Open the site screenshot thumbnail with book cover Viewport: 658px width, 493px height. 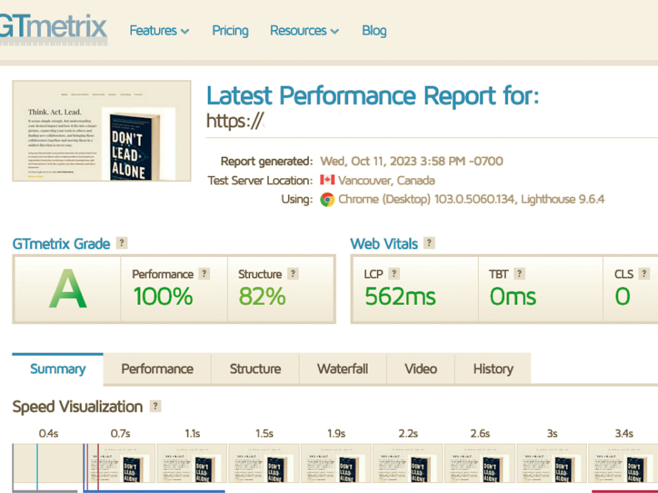[x=101, y=131]
